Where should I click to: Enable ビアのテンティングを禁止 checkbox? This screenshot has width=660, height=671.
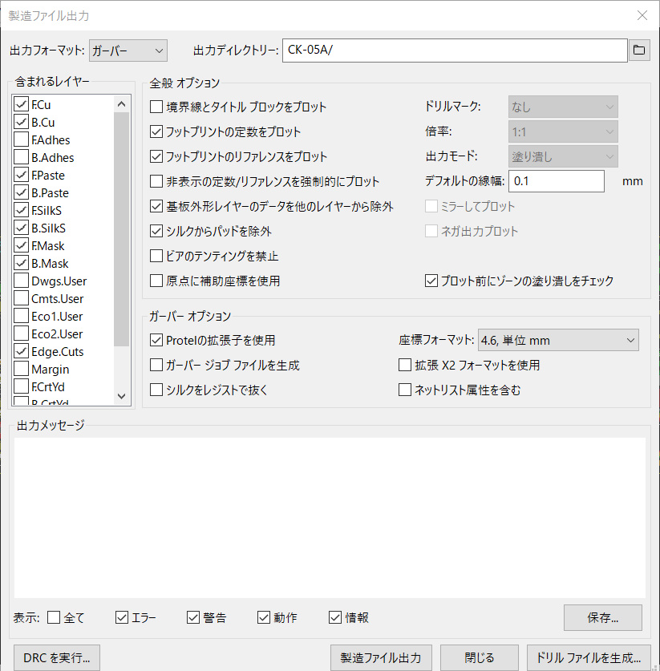tap(156, 256)
